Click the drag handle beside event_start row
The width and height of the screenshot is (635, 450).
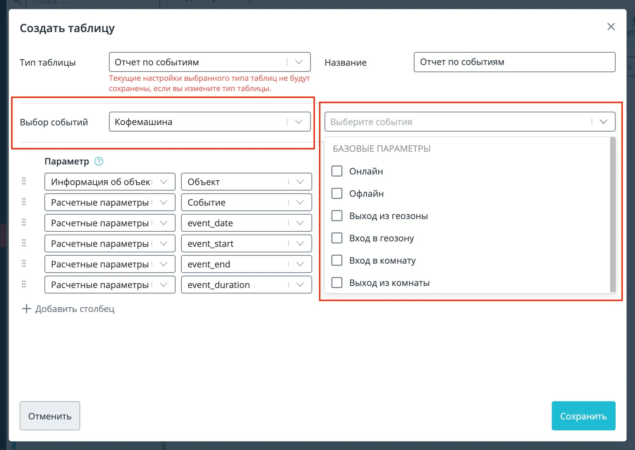point(24,243)
